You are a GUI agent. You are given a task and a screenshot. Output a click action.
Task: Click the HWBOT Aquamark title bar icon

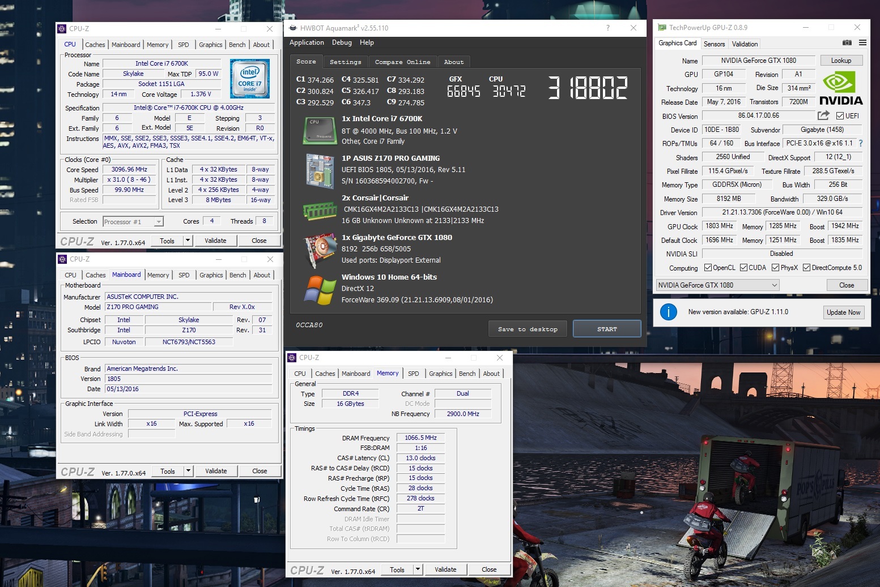pyautogui.click(x=293, y=28)
